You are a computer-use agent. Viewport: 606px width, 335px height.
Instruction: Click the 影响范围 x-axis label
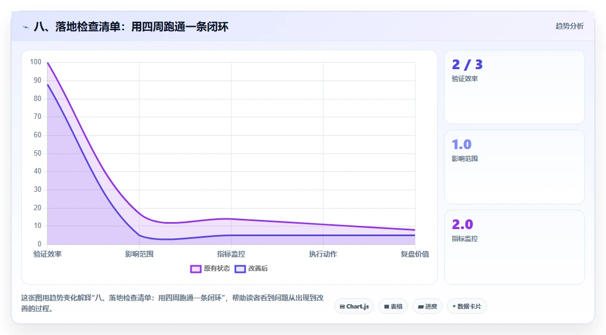pyautogui.click(x=139, y=254)
